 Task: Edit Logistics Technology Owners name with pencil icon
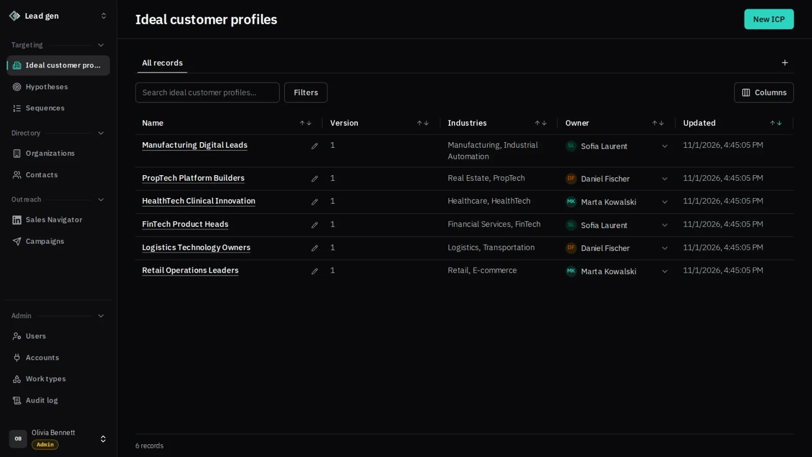[315, 248]
